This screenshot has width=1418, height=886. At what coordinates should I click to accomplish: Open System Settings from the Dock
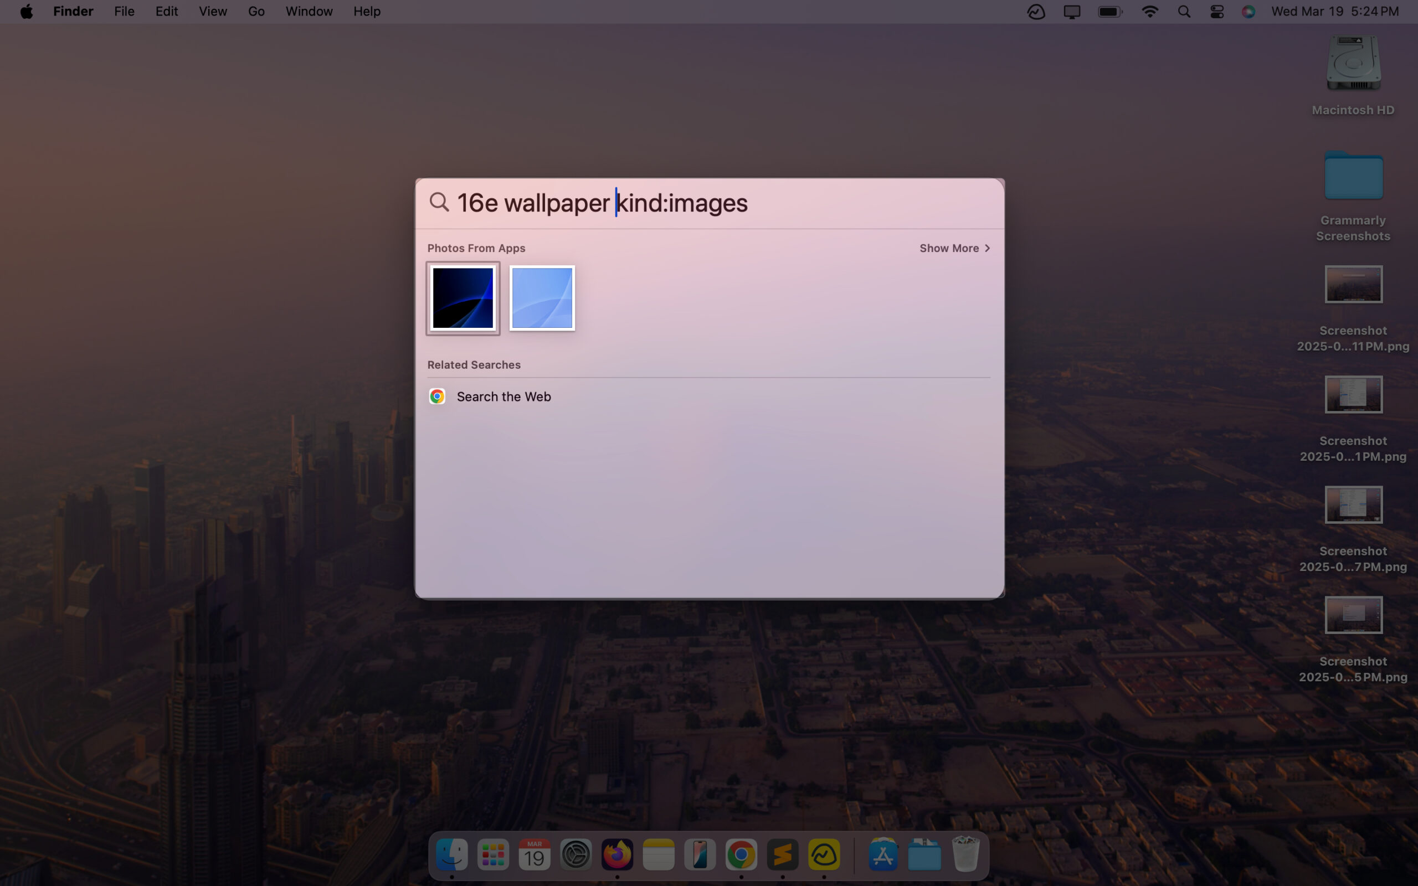point(576,855)
